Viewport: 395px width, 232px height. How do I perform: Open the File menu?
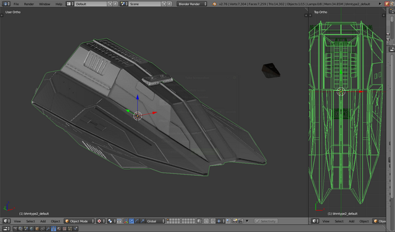pyautogui.click(x=16, y=4)
